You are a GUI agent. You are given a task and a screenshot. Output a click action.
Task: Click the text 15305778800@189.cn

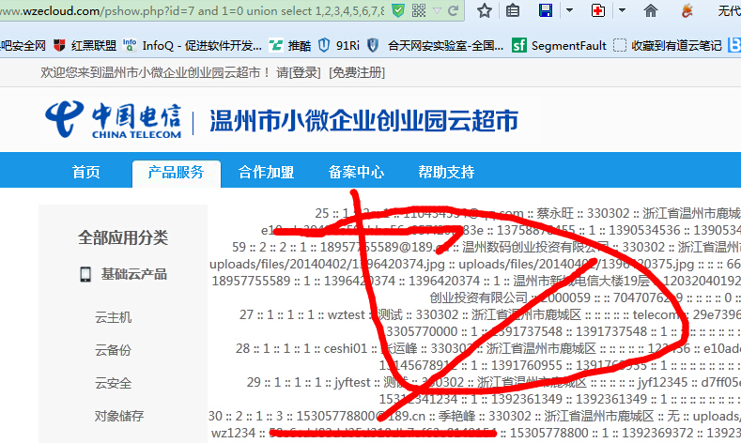tap(361, 416)
